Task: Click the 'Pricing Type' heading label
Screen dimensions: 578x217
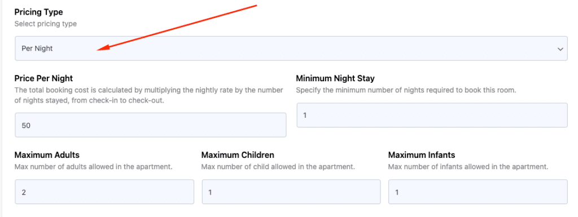Action: pyautogui.click(x=39, y=12)
